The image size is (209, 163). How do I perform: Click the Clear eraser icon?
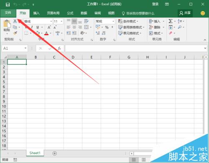[x=171, y=33]
